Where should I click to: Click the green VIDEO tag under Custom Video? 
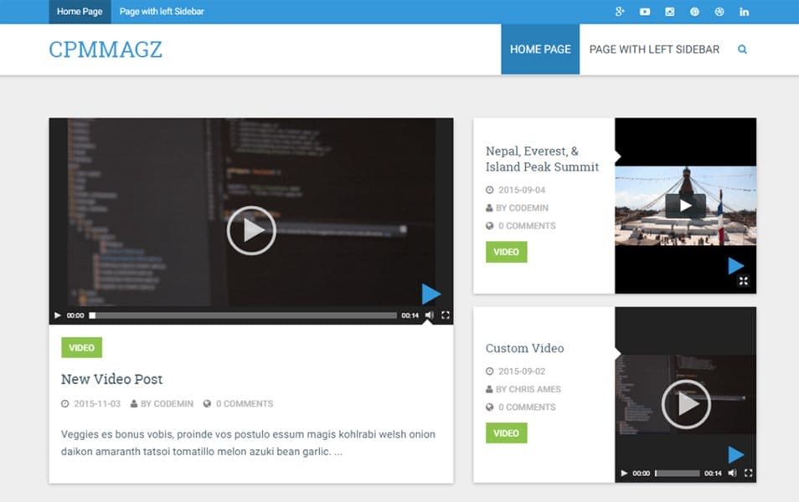[x=506, y=433]
